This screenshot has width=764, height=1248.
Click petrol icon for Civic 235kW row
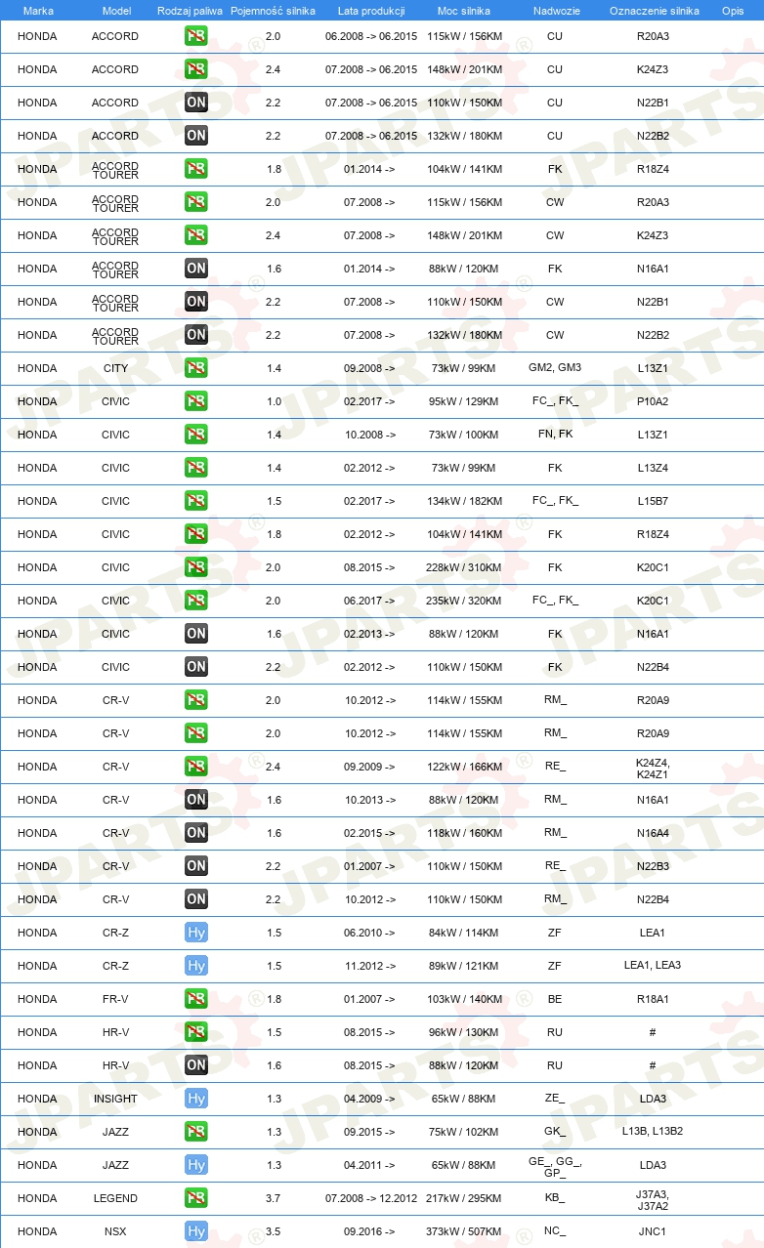[x=196, y=601]
